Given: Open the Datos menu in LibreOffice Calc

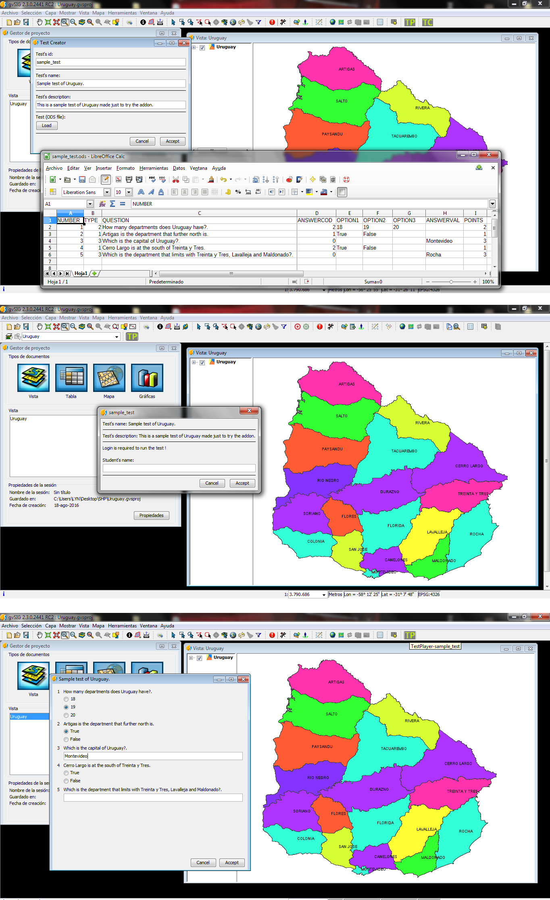Looking at the screenshot, I should [x=179, y=168].
